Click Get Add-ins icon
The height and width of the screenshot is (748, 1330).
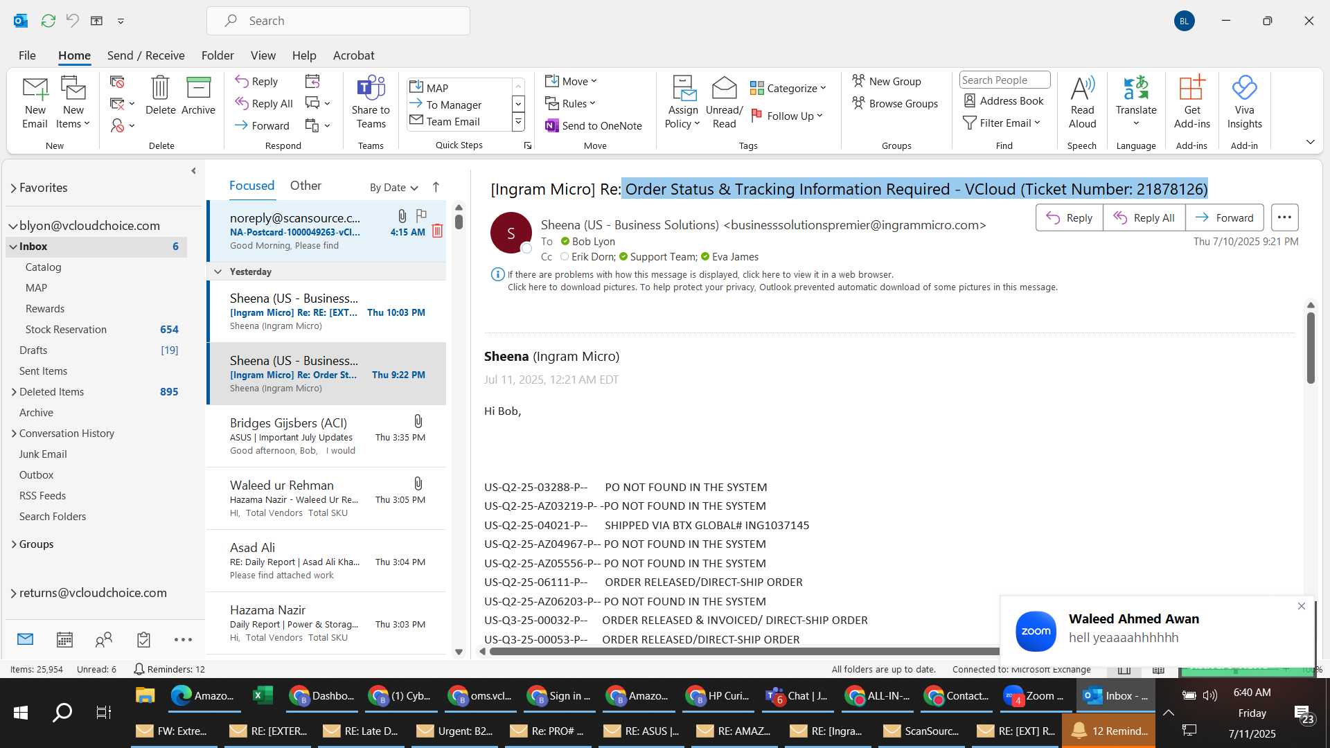[x=1192, y=103]
